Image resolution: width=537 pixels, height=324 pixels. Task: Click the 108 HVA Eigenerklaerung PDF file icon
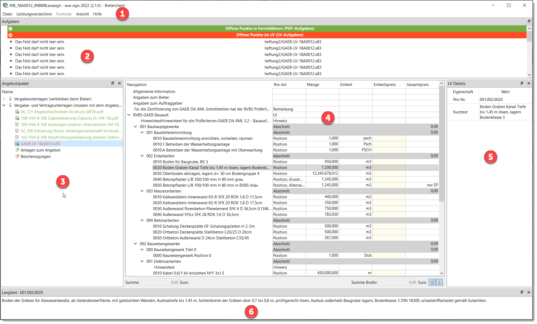click(17, 118)
